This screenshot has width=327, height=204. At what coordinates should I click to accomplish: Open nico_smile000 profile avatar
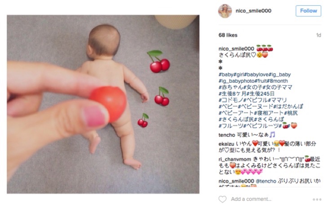(x=225, y=11)
